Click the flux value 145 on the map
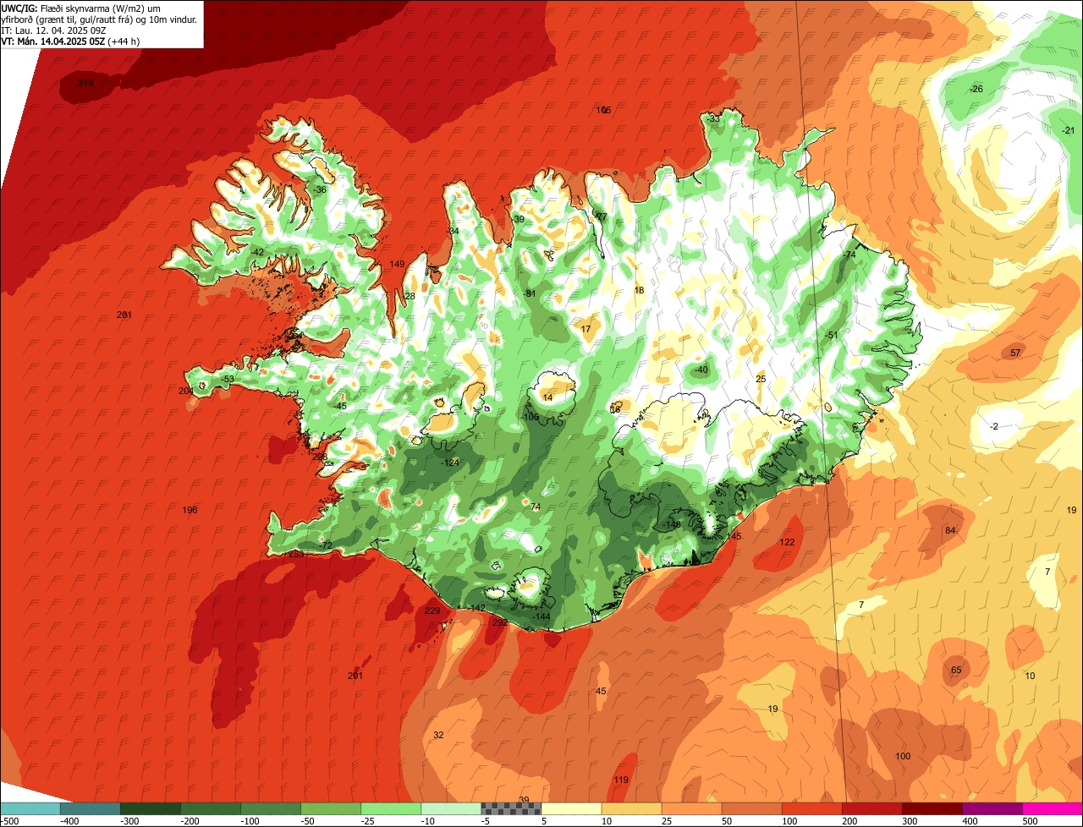 734,536
